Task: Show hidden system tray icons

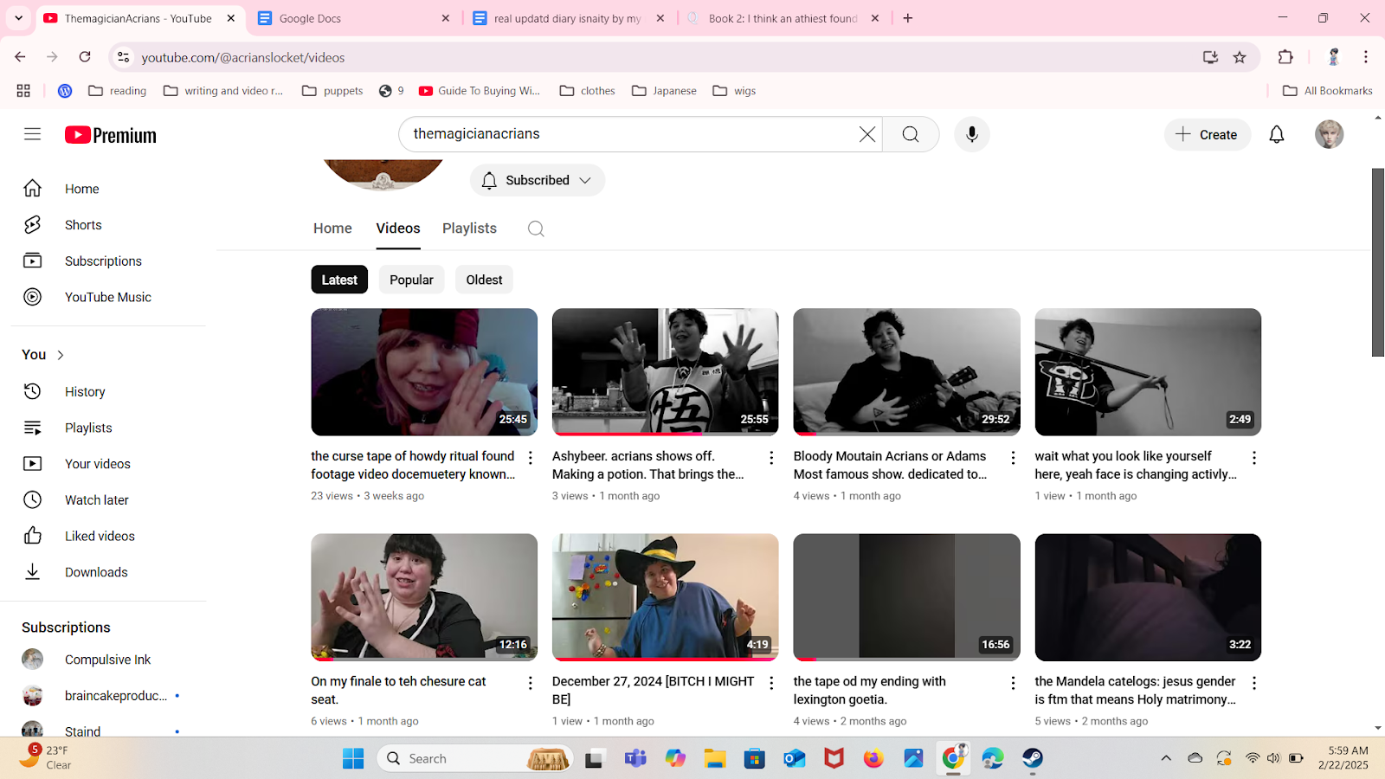Action: coord(1166,758)
